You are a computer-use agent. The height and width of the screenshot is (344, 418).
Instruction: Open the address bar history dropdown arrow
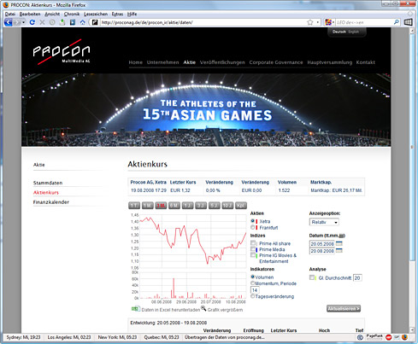(x=318, y=22)
